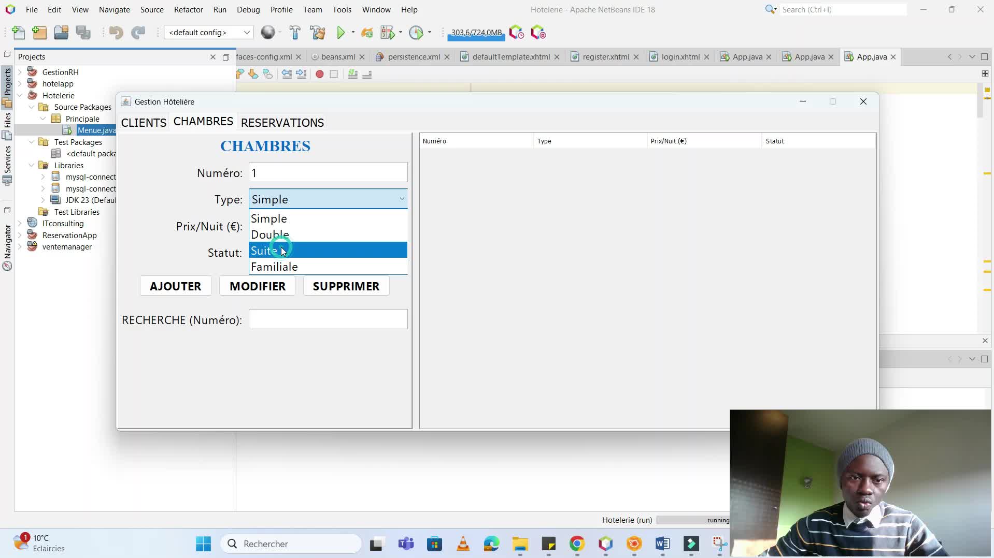Click the Undo toolbar icon

coord(116,33)
